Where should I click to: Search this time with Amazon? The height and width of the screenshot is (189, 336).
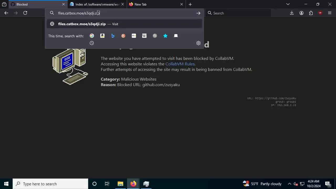coord(102,36)
